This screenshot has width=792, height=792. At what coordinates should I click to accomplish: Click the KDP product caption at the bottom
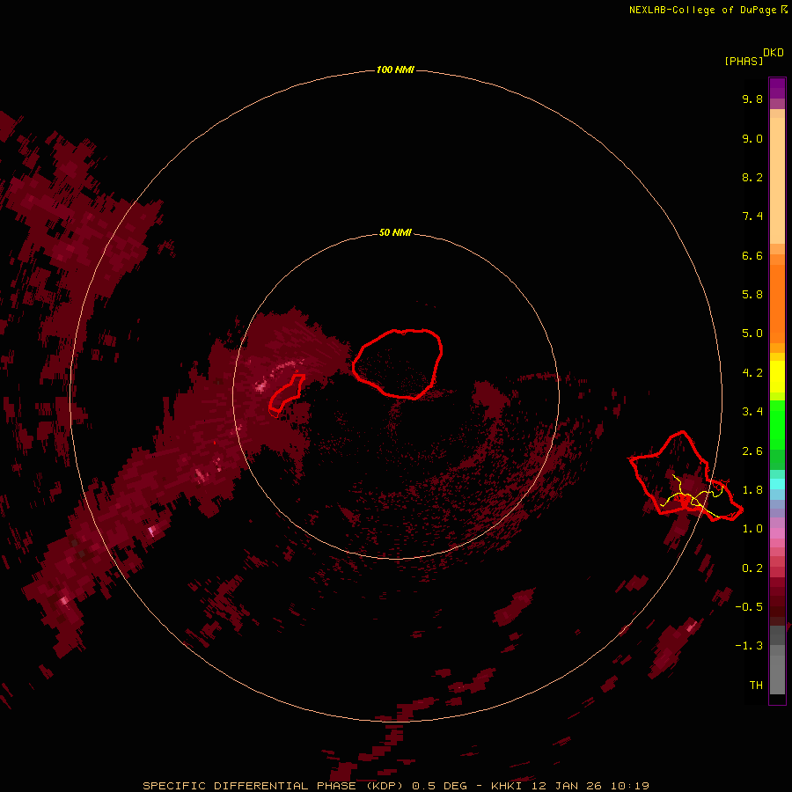[395, 786]
